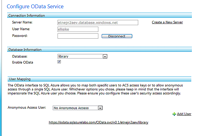Viewport: 197px width, 136px height.
Task: Open the odata.sqlazurelabs.com service URL link
Action: pyautogui.click(x=99, y=122)
